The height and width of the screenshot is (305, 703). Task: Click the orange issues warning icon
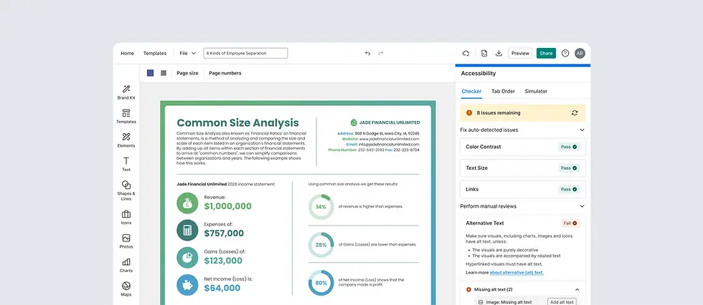tap(469, 113)
